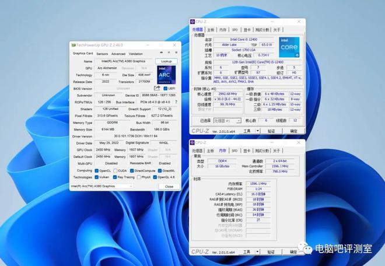This screenshot has height=266, width=385.
Task: Click the Close button in GPU-Z
Action: 168,186
